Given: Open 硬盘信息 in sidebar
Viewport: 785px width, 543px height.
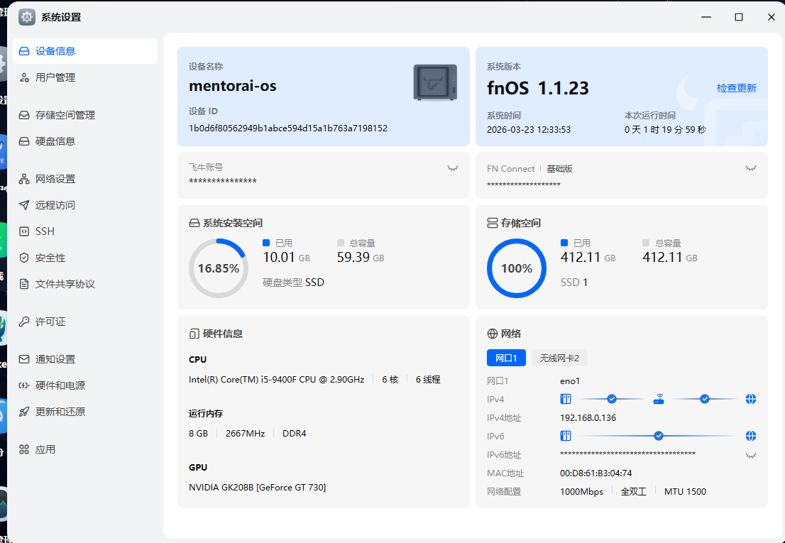Looking at the screenshot, I should [55, 141].
